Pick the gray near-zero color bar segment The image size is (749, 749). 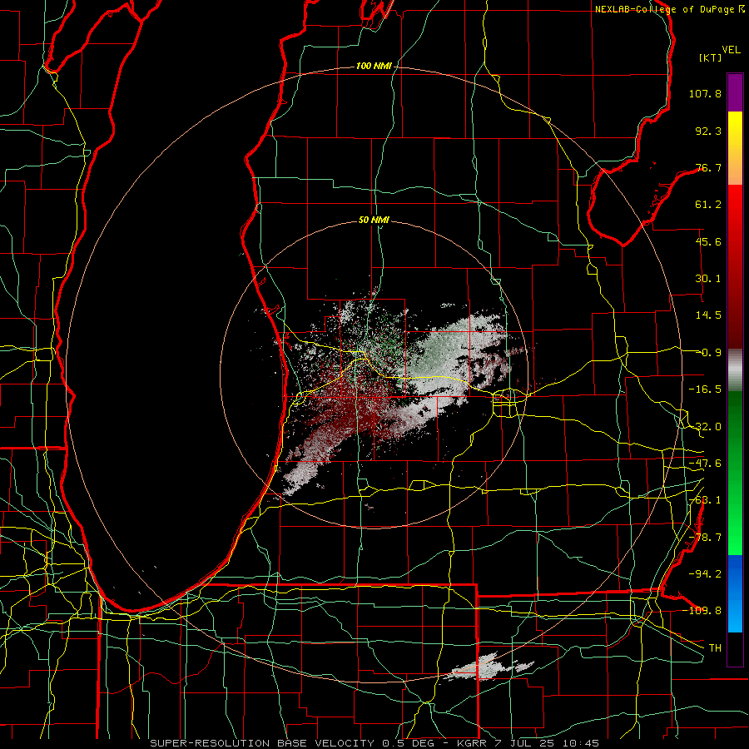(x=735, y=370)
